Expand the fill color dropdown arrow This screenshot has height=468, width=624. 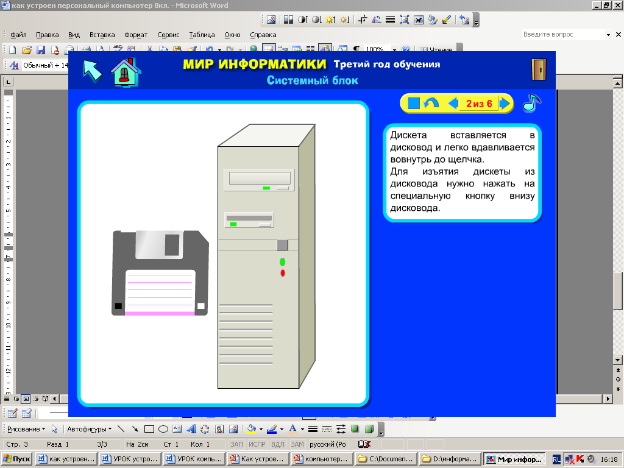[261, 429]
